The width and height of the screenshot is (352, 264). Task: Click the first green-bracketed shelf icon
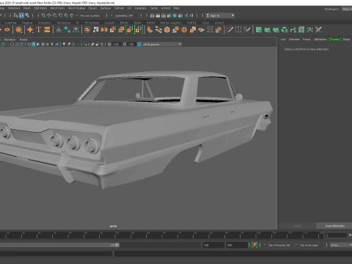pos(130,30)
